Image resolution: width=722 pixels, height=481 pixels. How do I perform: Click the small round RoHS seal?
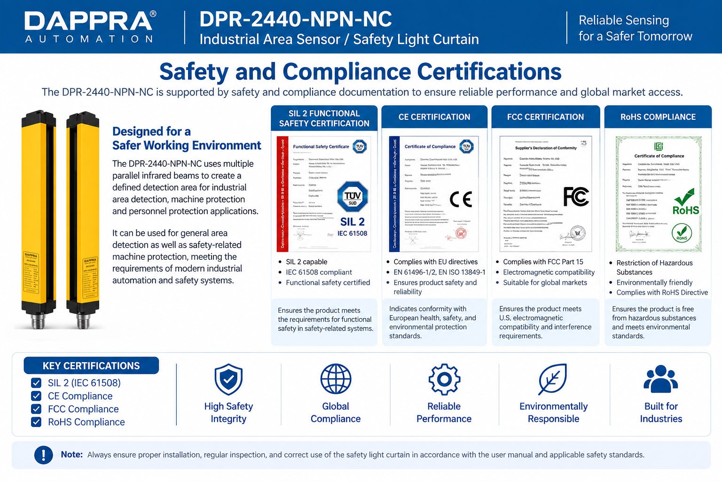coord(682,233)
